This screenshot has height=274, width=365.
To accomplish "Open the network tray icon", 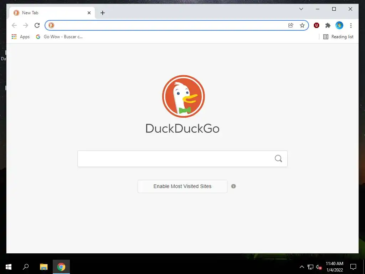I will 310,267.
